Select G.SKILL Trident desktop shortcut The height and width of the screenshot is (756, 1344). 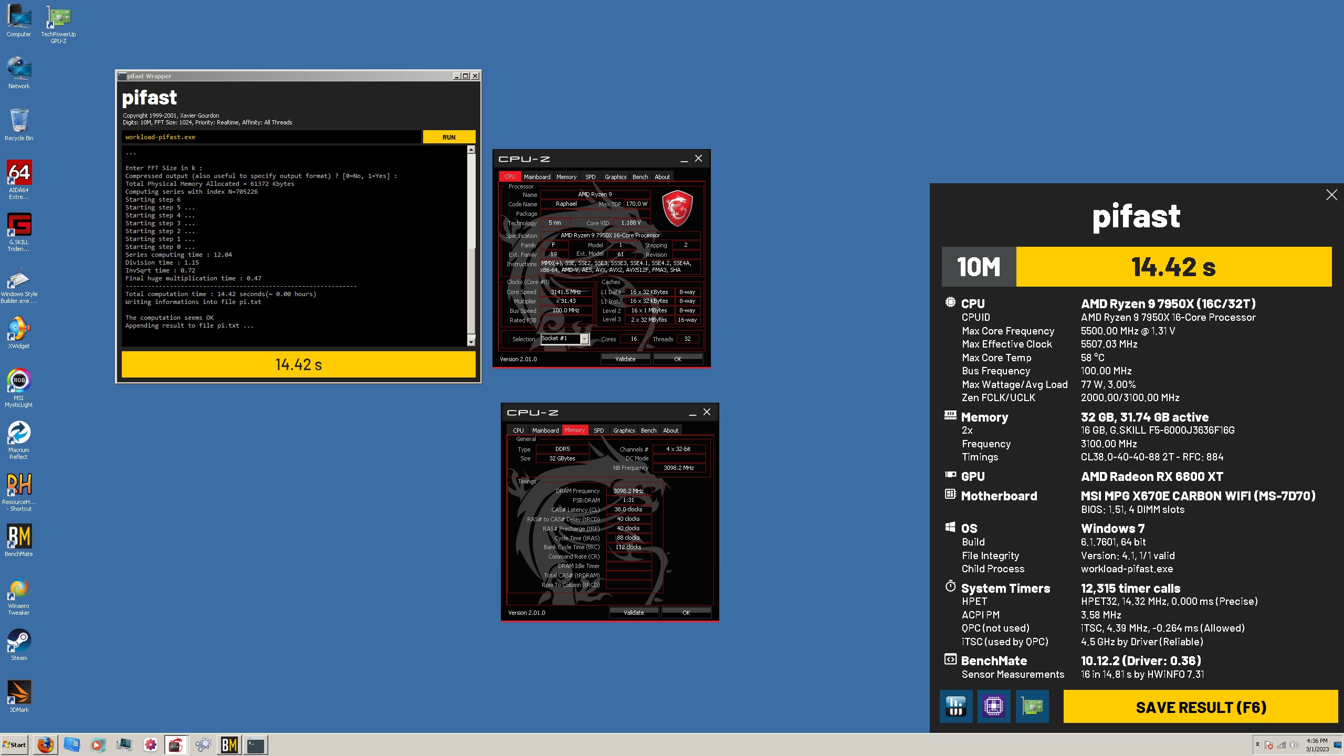point(19,232)
